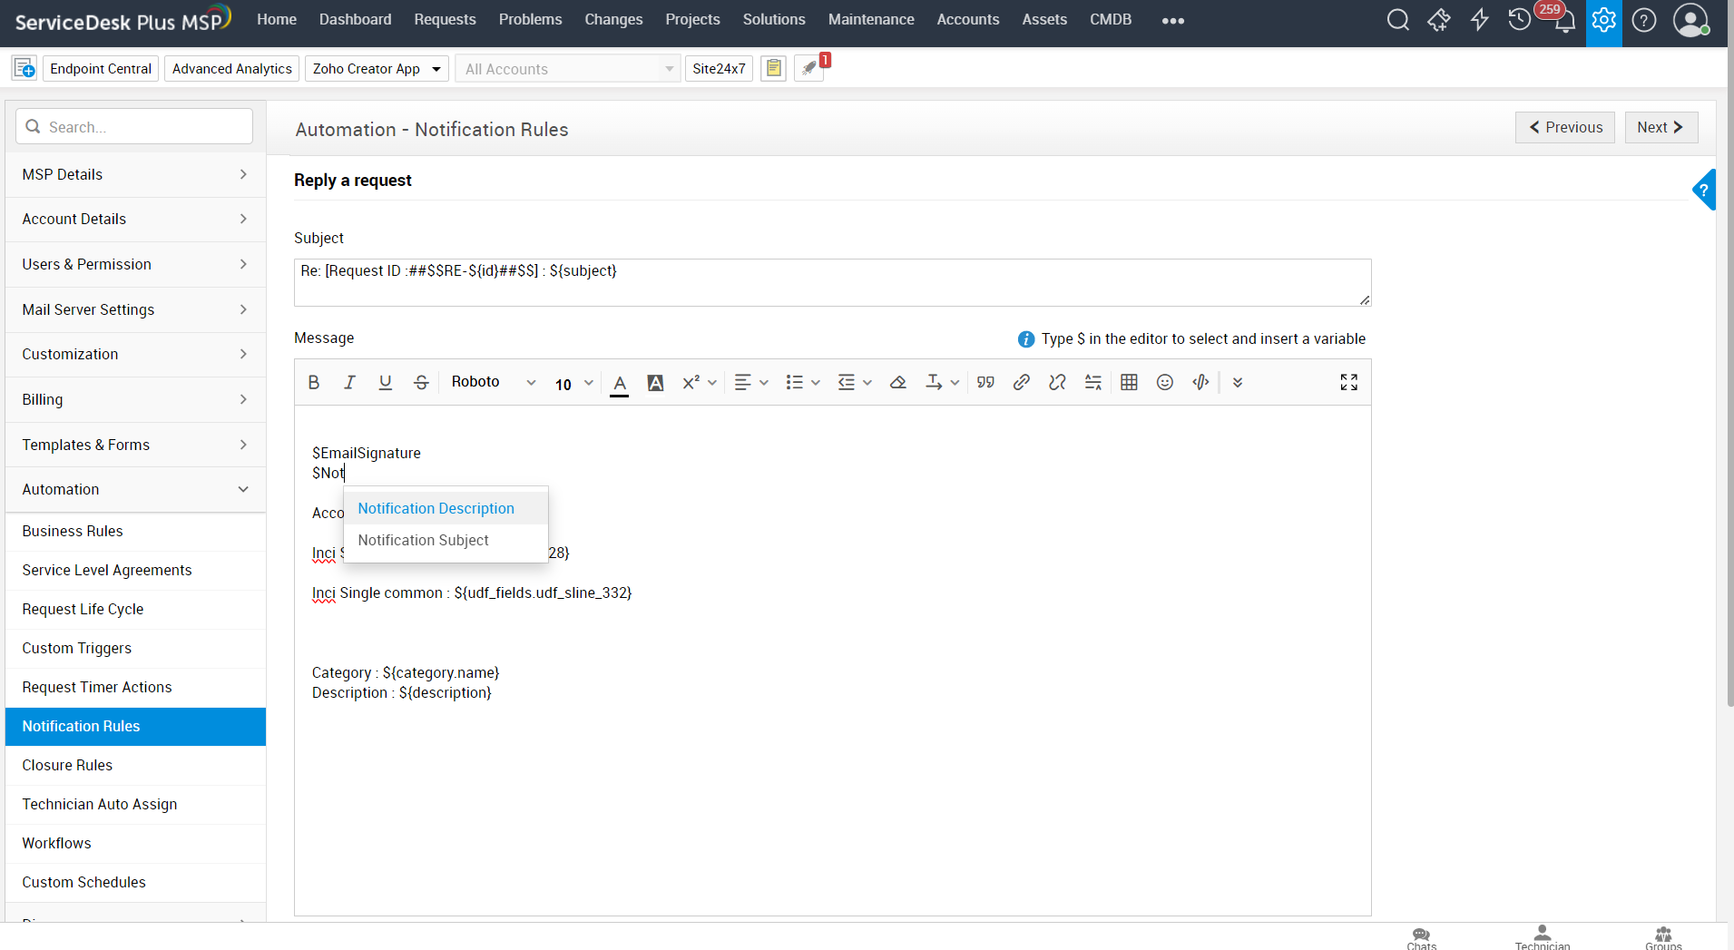Open the All Accounts dropdown
The image size is (1734, 950).
coord(568,68)
